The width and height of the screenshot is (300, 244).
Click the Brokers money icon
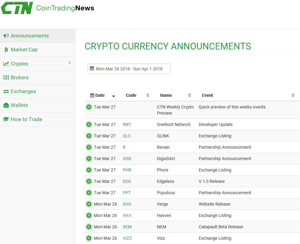pyautogui.click(x=6, y=77)
